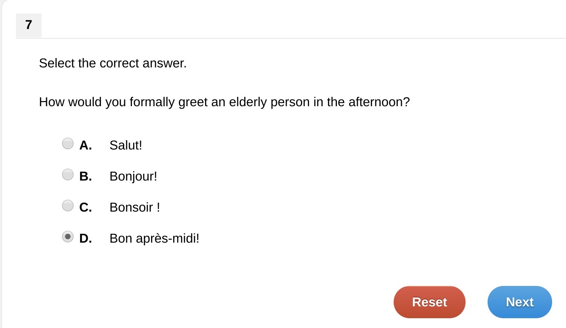Choose the radio button beside option B

[x=68, y=175]
